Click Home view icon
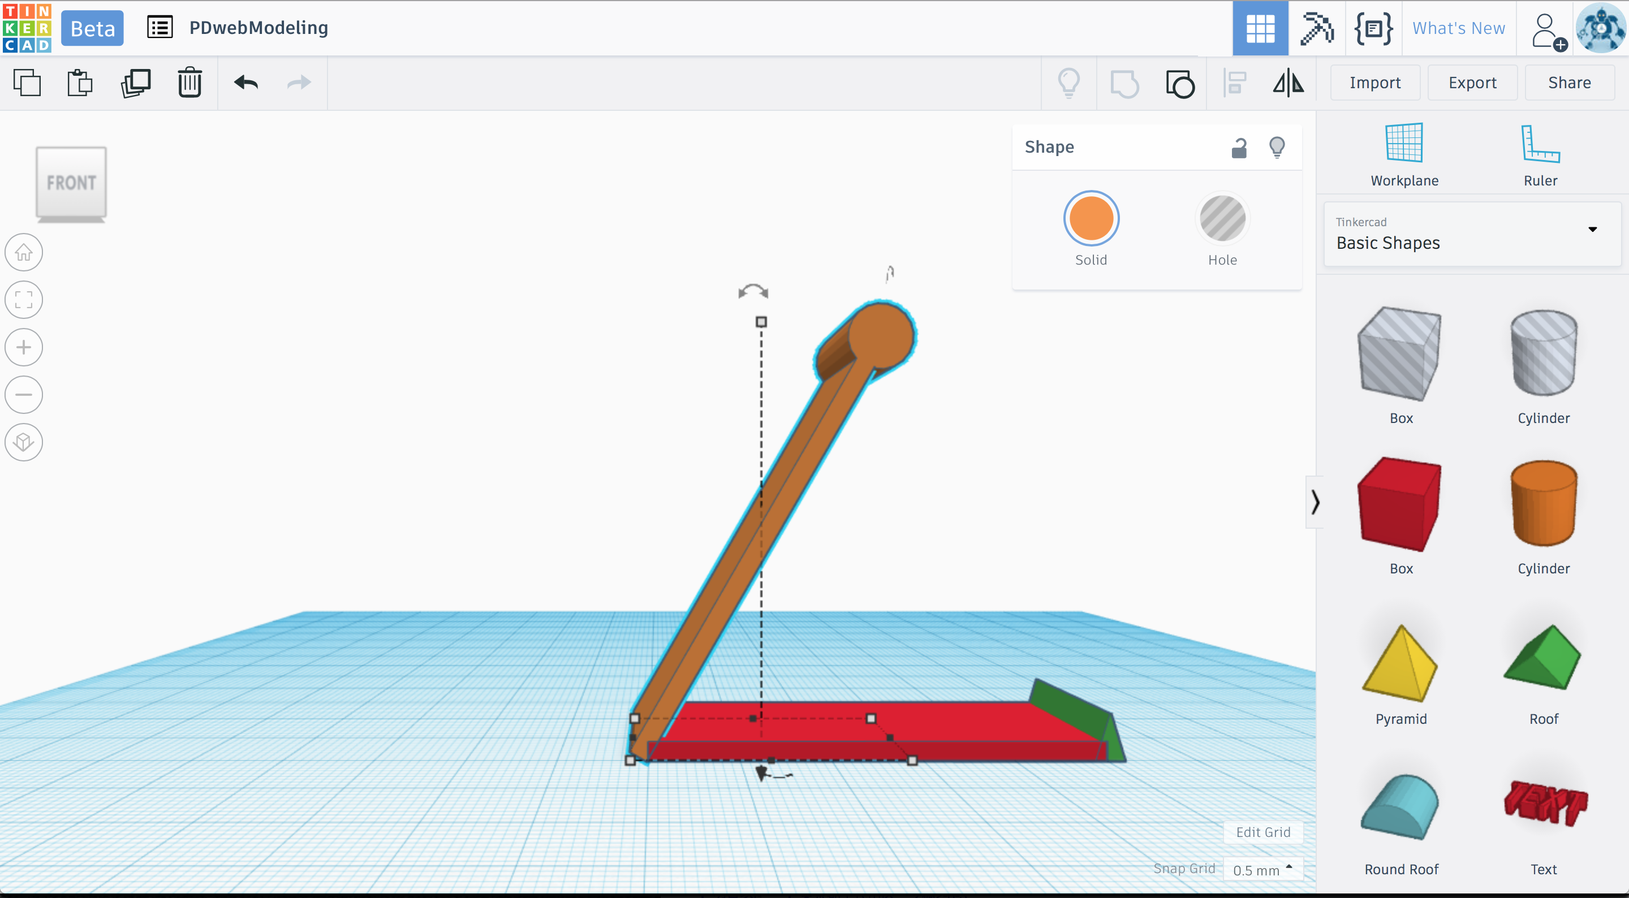The image size is (1629, 898). click(x=24, y=252)
